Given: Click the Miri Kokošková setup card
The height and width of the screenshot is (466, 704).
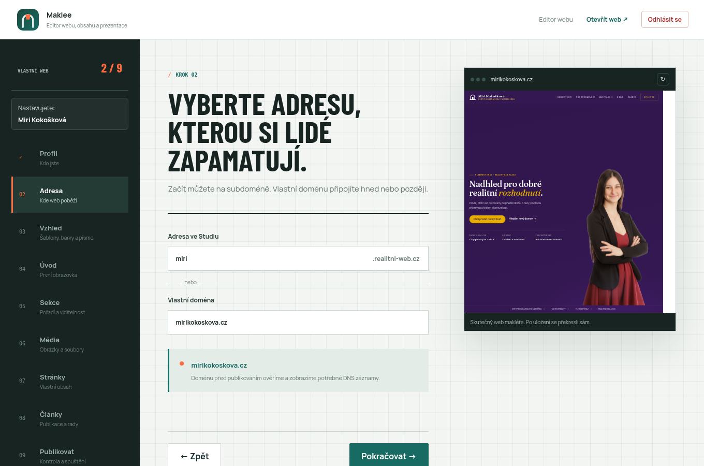Looking at the screenshot, I should [x=70, y=114].
